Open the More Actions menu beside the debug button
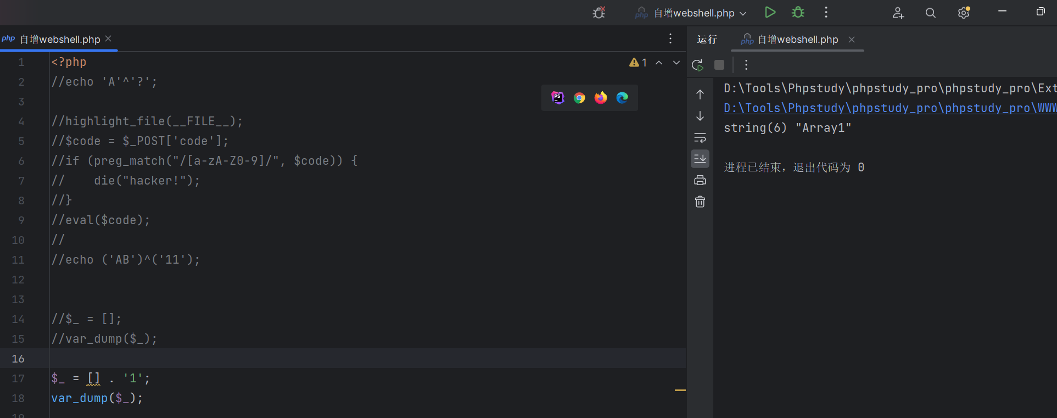Screen dimensions: 1057x418 826,12
